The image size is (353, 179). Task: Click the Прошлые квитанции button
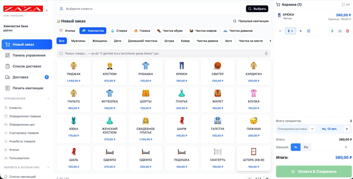[251, 21]
